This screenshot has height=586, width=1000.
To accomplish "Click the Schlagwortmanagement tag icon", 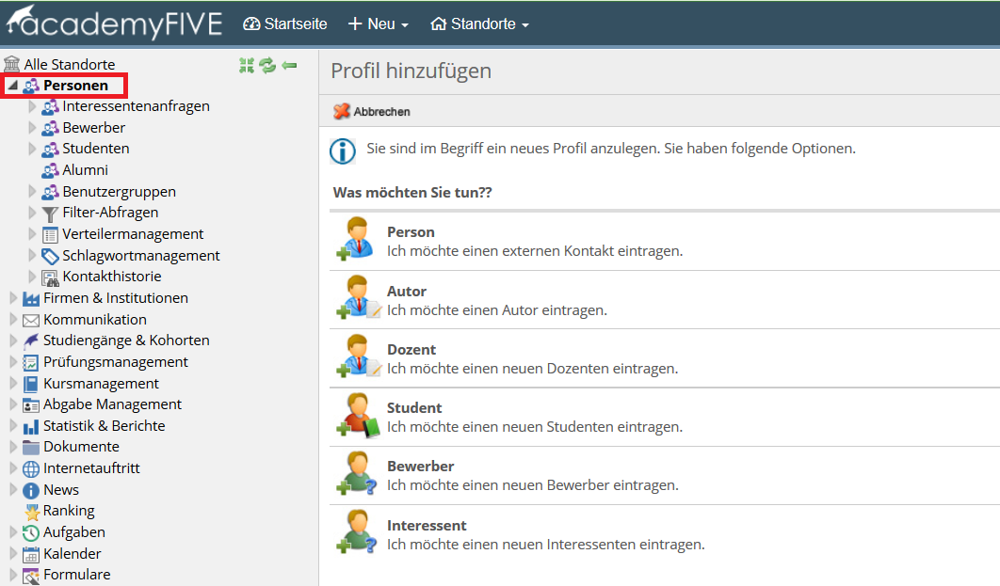I will tap(50, 256).
